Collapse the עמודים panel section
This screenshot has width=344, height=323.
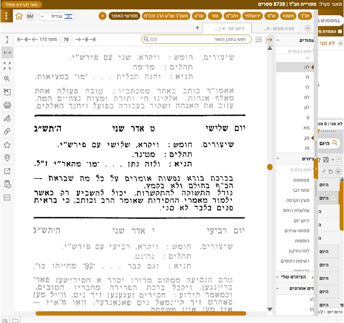[x=278, y=40]
